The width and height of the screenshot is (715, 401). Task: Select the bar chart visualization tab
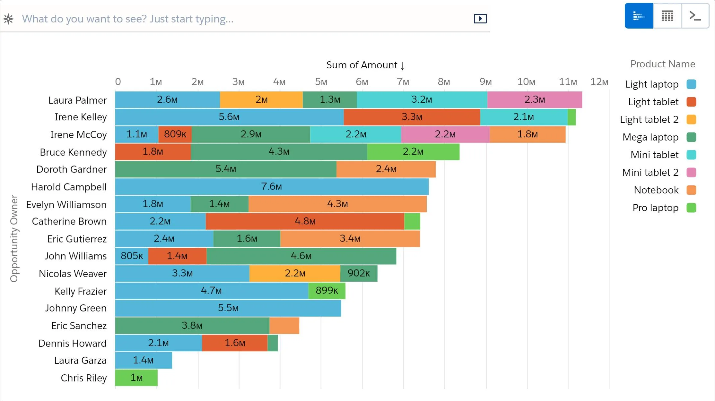point(638,16)
